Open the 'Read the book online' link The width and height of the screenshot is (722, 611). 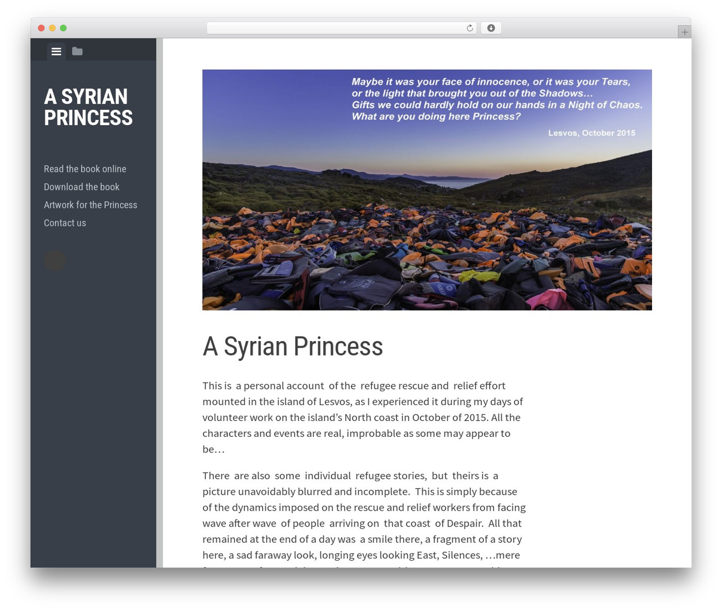(x=85, y=169)
